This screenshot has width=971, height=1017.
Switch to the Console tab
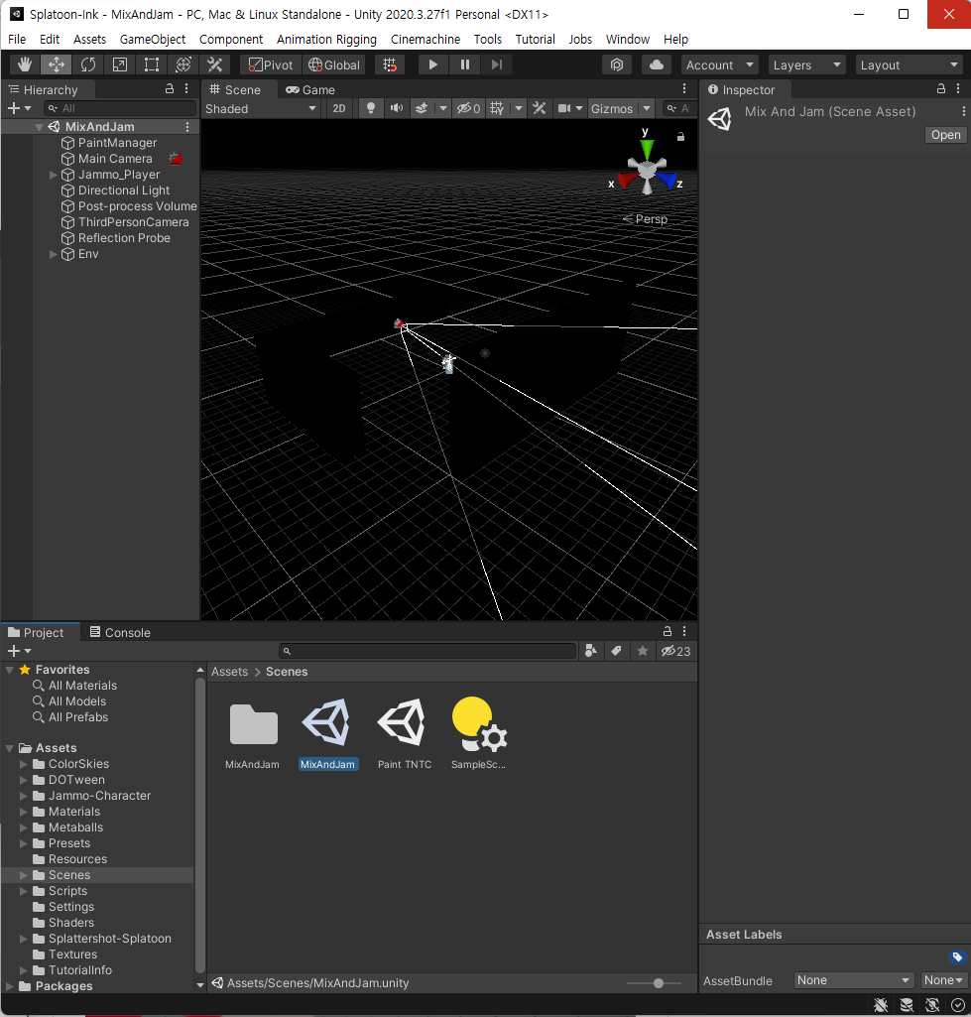[120, 632]
